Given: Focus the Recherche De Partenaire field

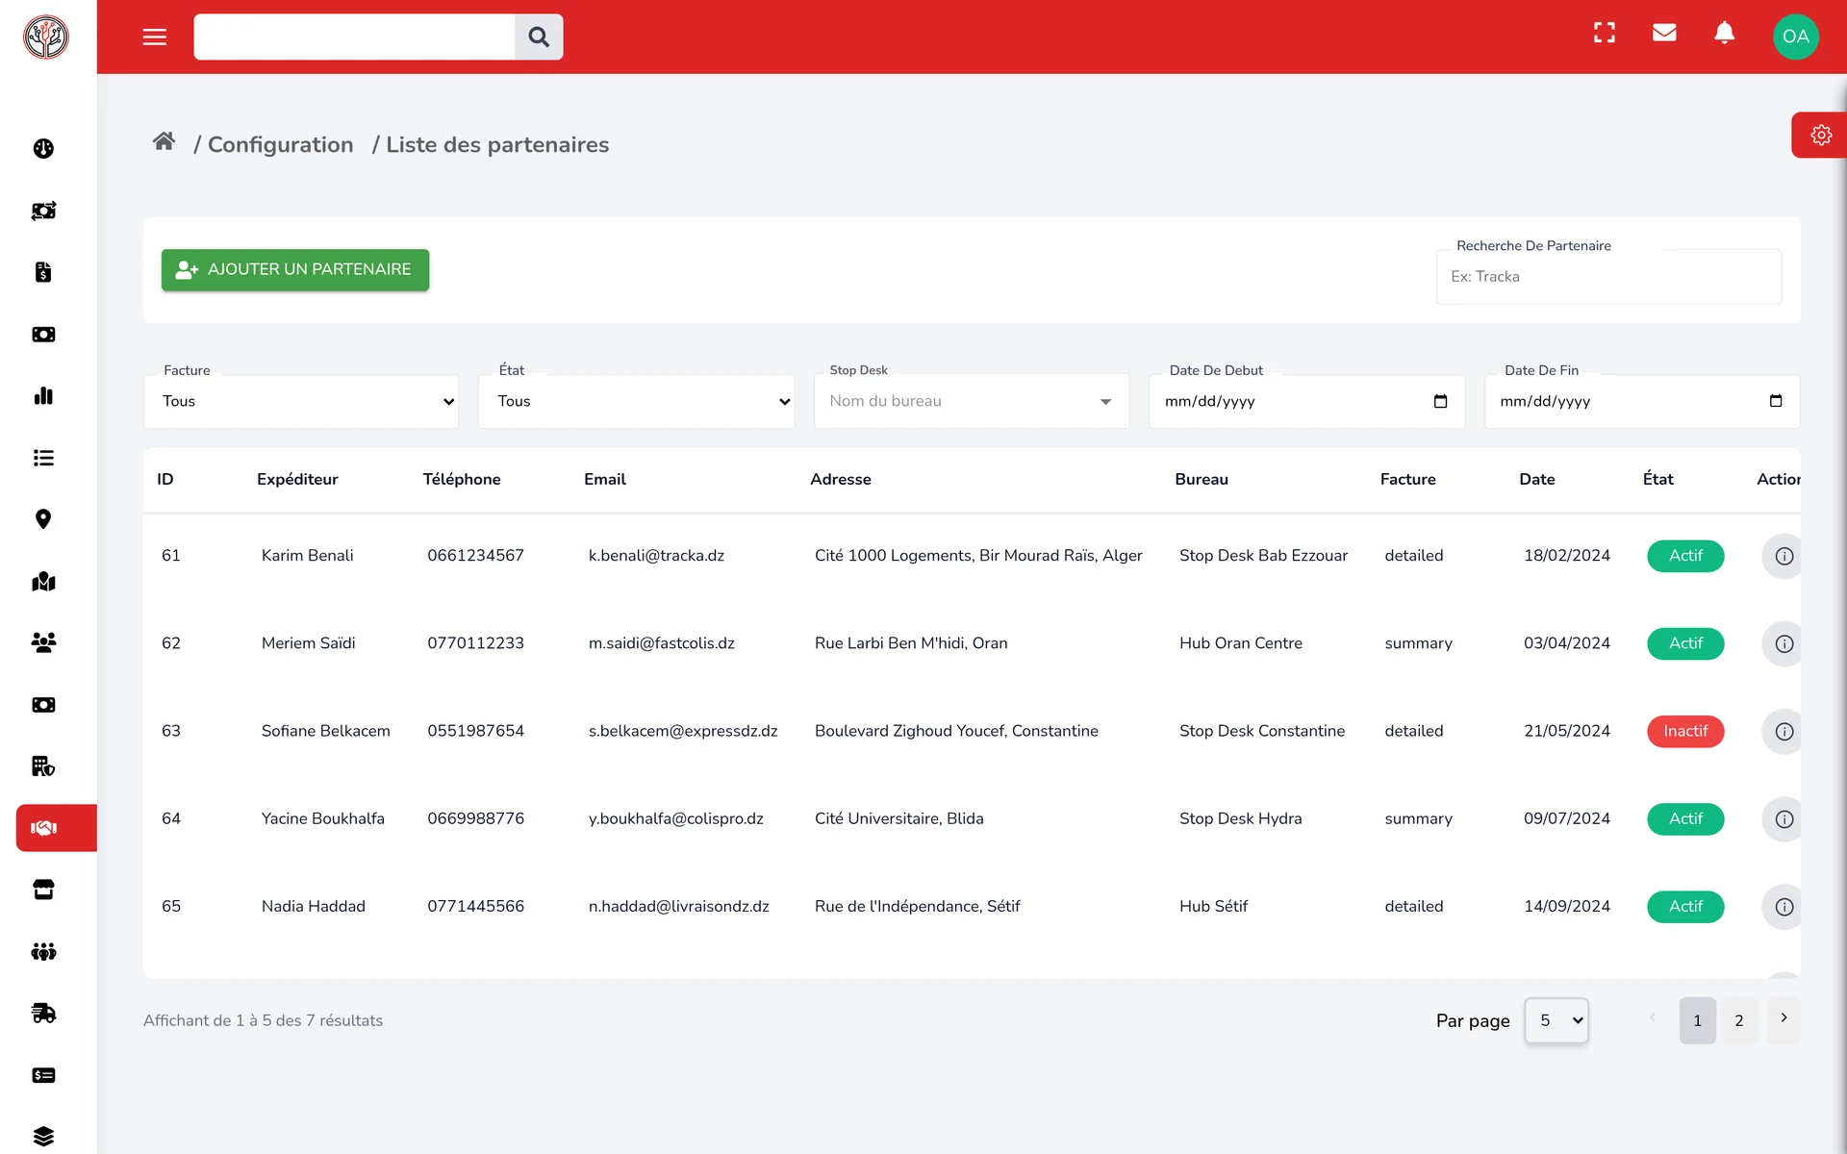Looking at the screenshot, I should coord(1608,277).
